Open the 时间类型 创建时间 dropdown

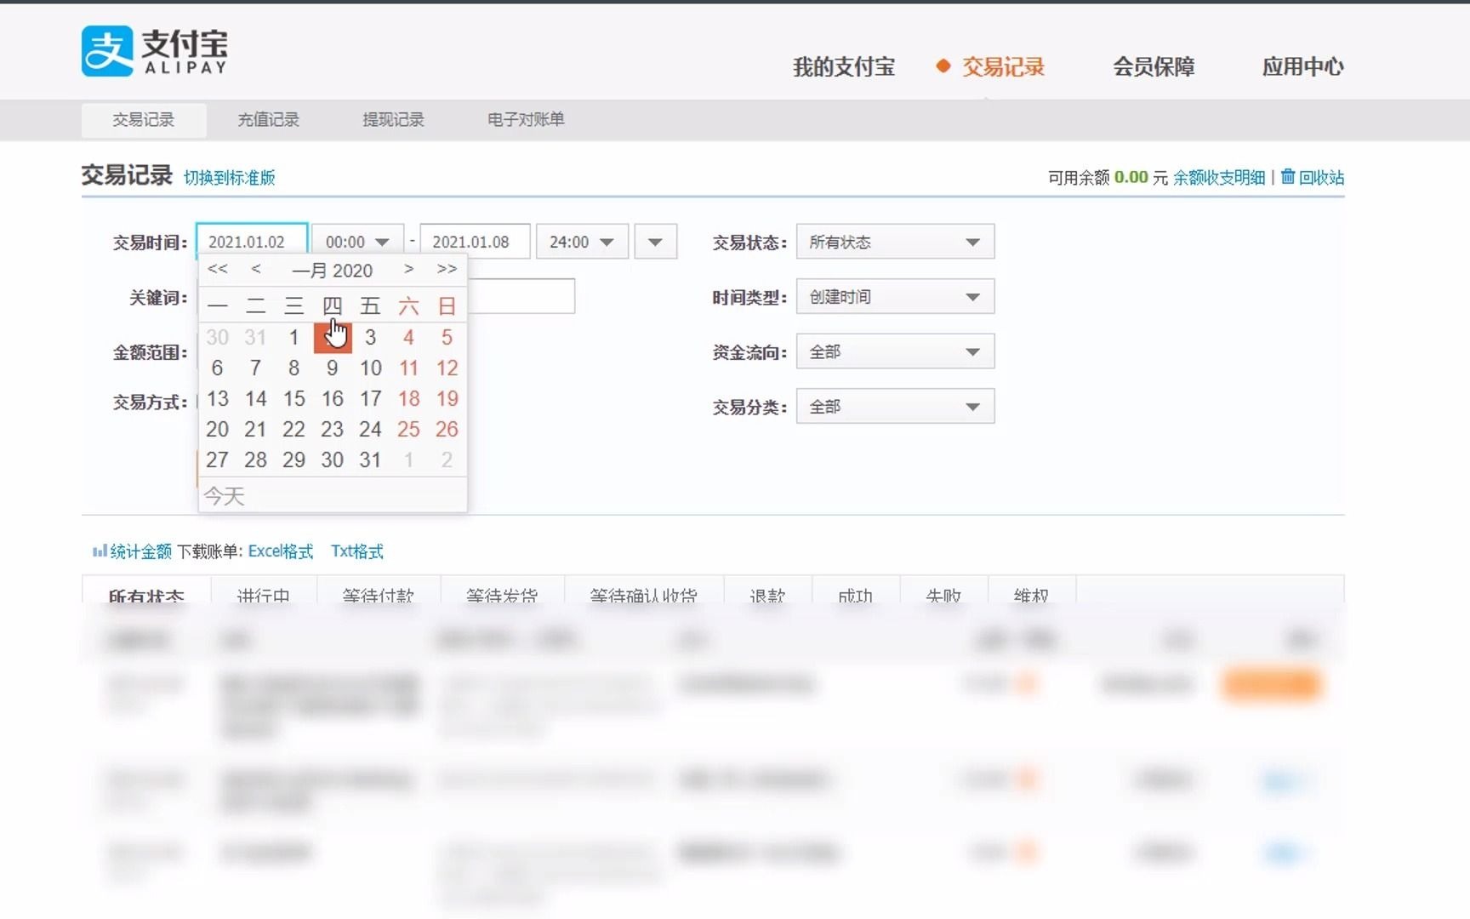pos(895,297)
